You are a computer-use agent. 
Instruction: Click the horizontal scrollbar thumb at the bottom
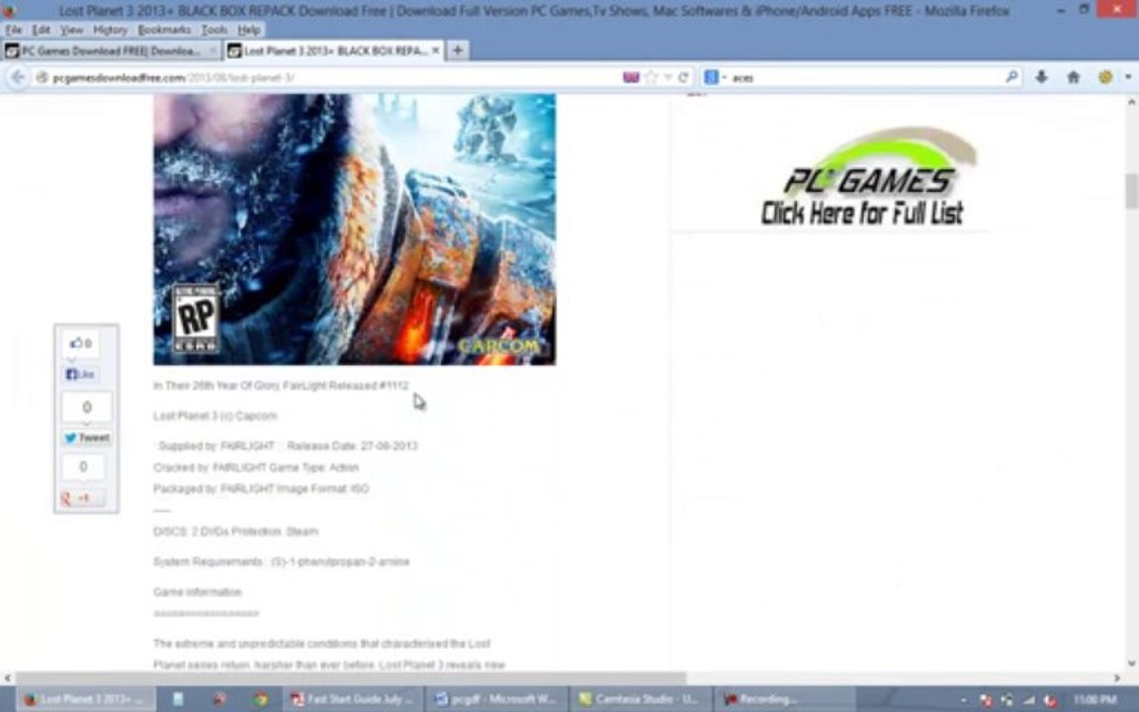[x=352, y=677]
